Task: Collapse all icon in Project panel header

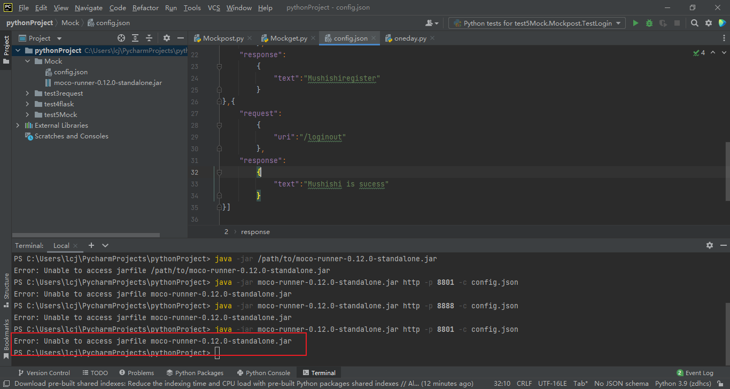Action: [149, 38]
